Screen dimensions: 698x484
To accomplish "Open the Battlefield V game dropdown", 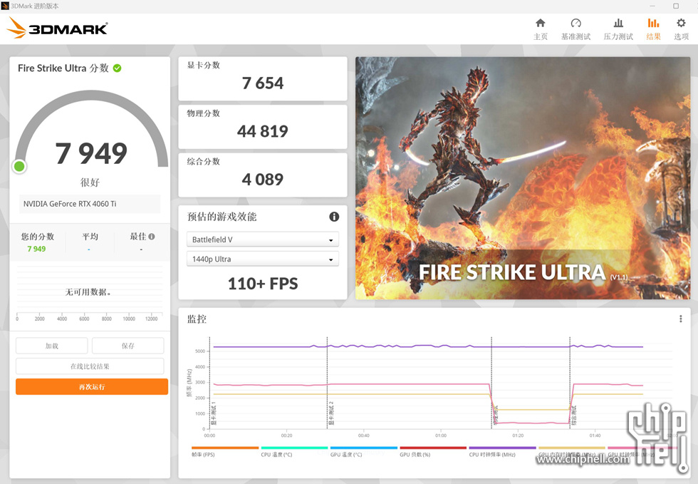I will 263,240.
